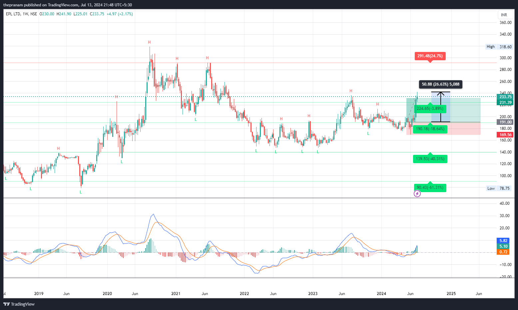Click the 50.88 (26.63%) 5,088 measurement tooltip
Viewport: 518px width, 310px height.
(x=440, y=84)
